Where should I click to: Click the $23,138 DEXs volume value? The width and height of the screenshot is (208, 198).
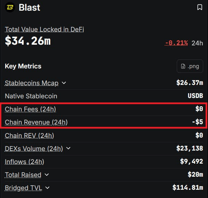(x=189, y=148)
